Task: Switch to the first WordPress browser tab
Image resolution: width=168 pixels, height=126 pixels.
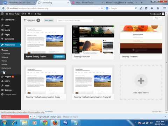Action: [x=19, y=2]
